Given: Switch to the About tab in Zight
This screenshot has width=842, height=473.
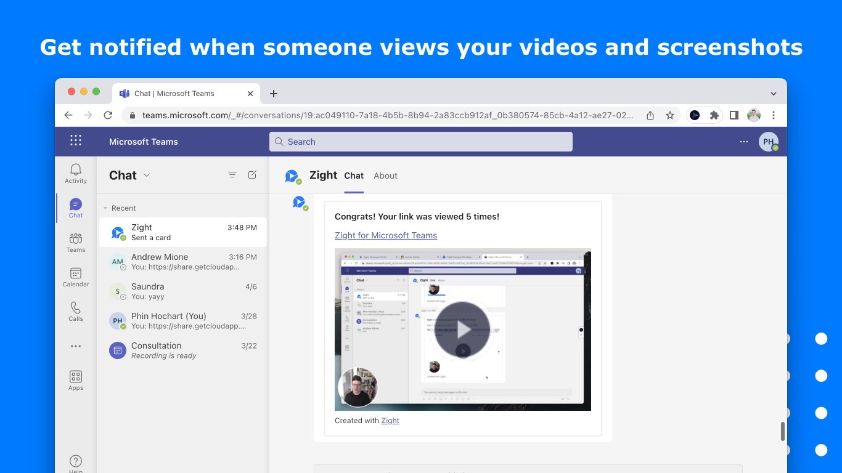Looking at the screenshot, I should [x=385, y=176].
